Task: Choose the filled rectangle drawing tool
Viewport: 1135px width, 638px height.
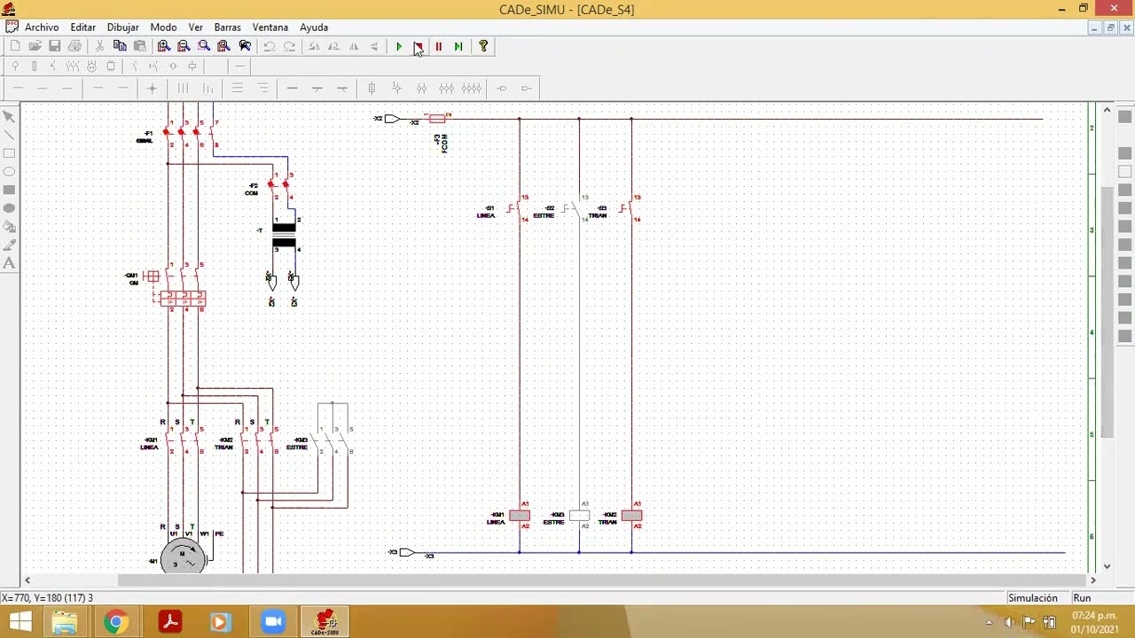Action: pyautogui.click(x=10, y=190)
